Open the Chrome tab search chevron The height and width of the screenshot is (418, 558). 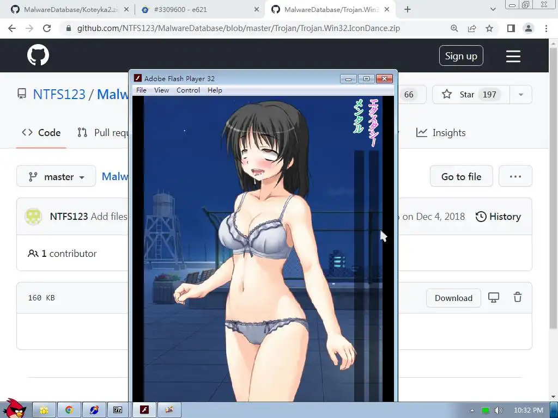pos(493,10)
